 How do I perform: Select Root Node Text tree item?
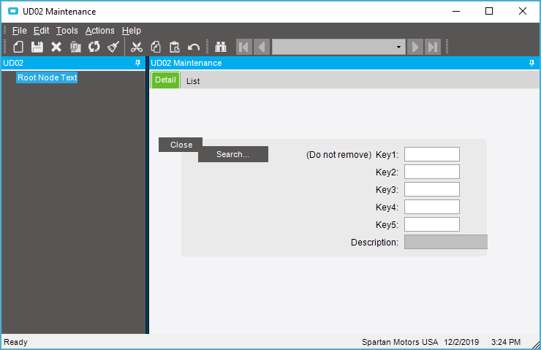[x=47, y=77]
